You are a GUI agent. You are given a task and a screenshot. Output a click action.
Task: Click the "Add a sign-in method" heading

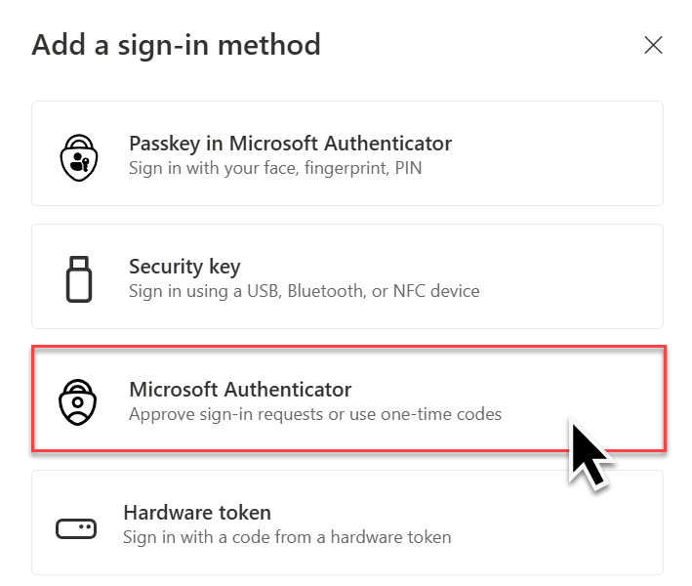(176, 45)
